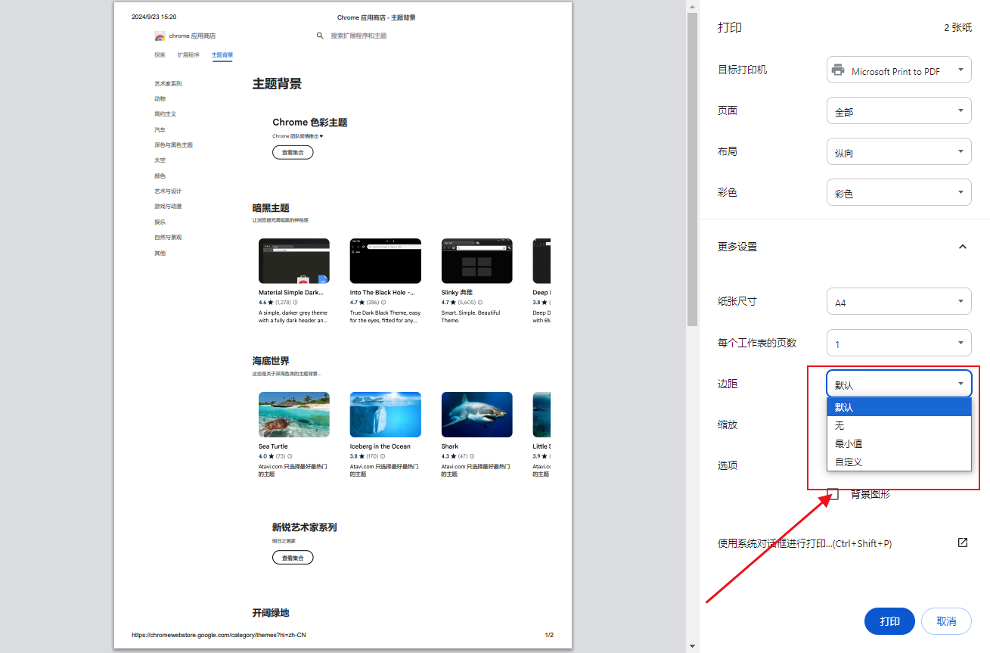
Task: Open the 页面 pages dropdown
Action: coord(898,110)
